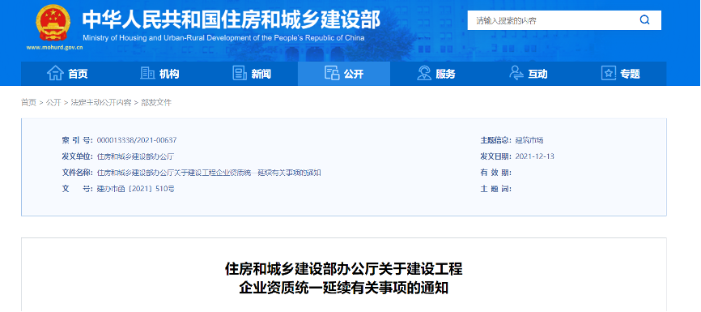Click the star icon beside 专题
The height and width of the screenshot is (312, 701).
click(x=609, y=73)
